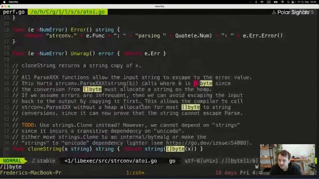Open the Wi-Fi menu bar icon
The image size is (319, 179).
pos(283,2)
